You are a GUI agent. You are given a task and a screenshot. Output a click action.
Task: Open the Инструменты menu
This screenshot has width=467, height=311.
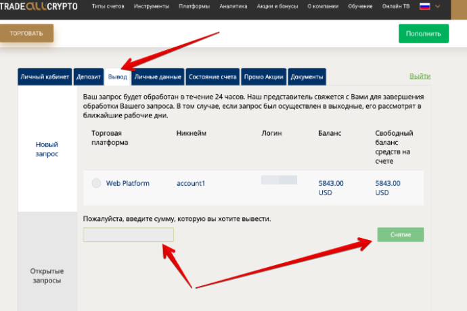click(152, 6)
